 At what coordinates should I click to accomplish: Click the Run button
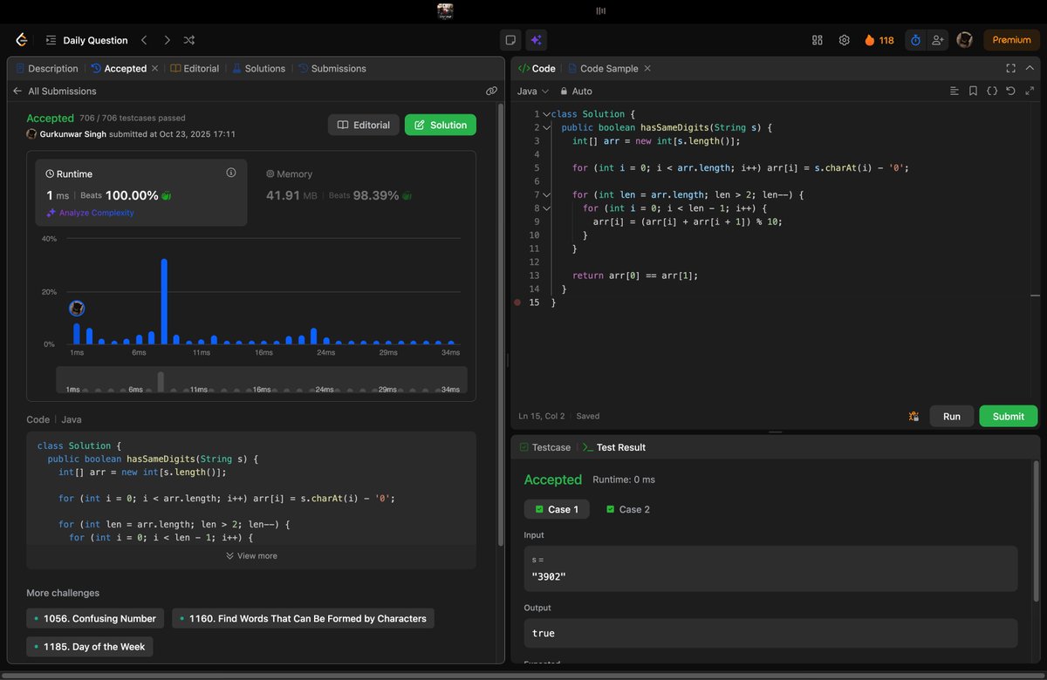[x=952, y=416]
